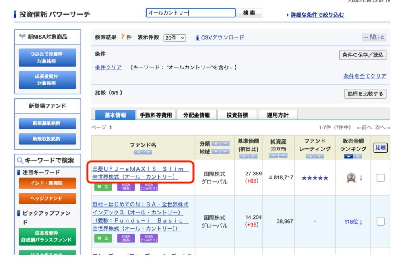Sort fund name descending arrow
Viewport: 407px width, 268px height.
147,152
